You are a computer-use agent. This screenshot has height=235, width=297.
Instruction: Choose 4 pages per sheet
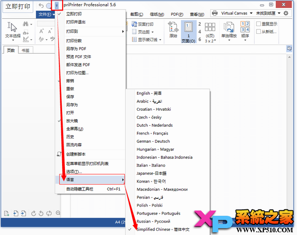tap(200, 32)
